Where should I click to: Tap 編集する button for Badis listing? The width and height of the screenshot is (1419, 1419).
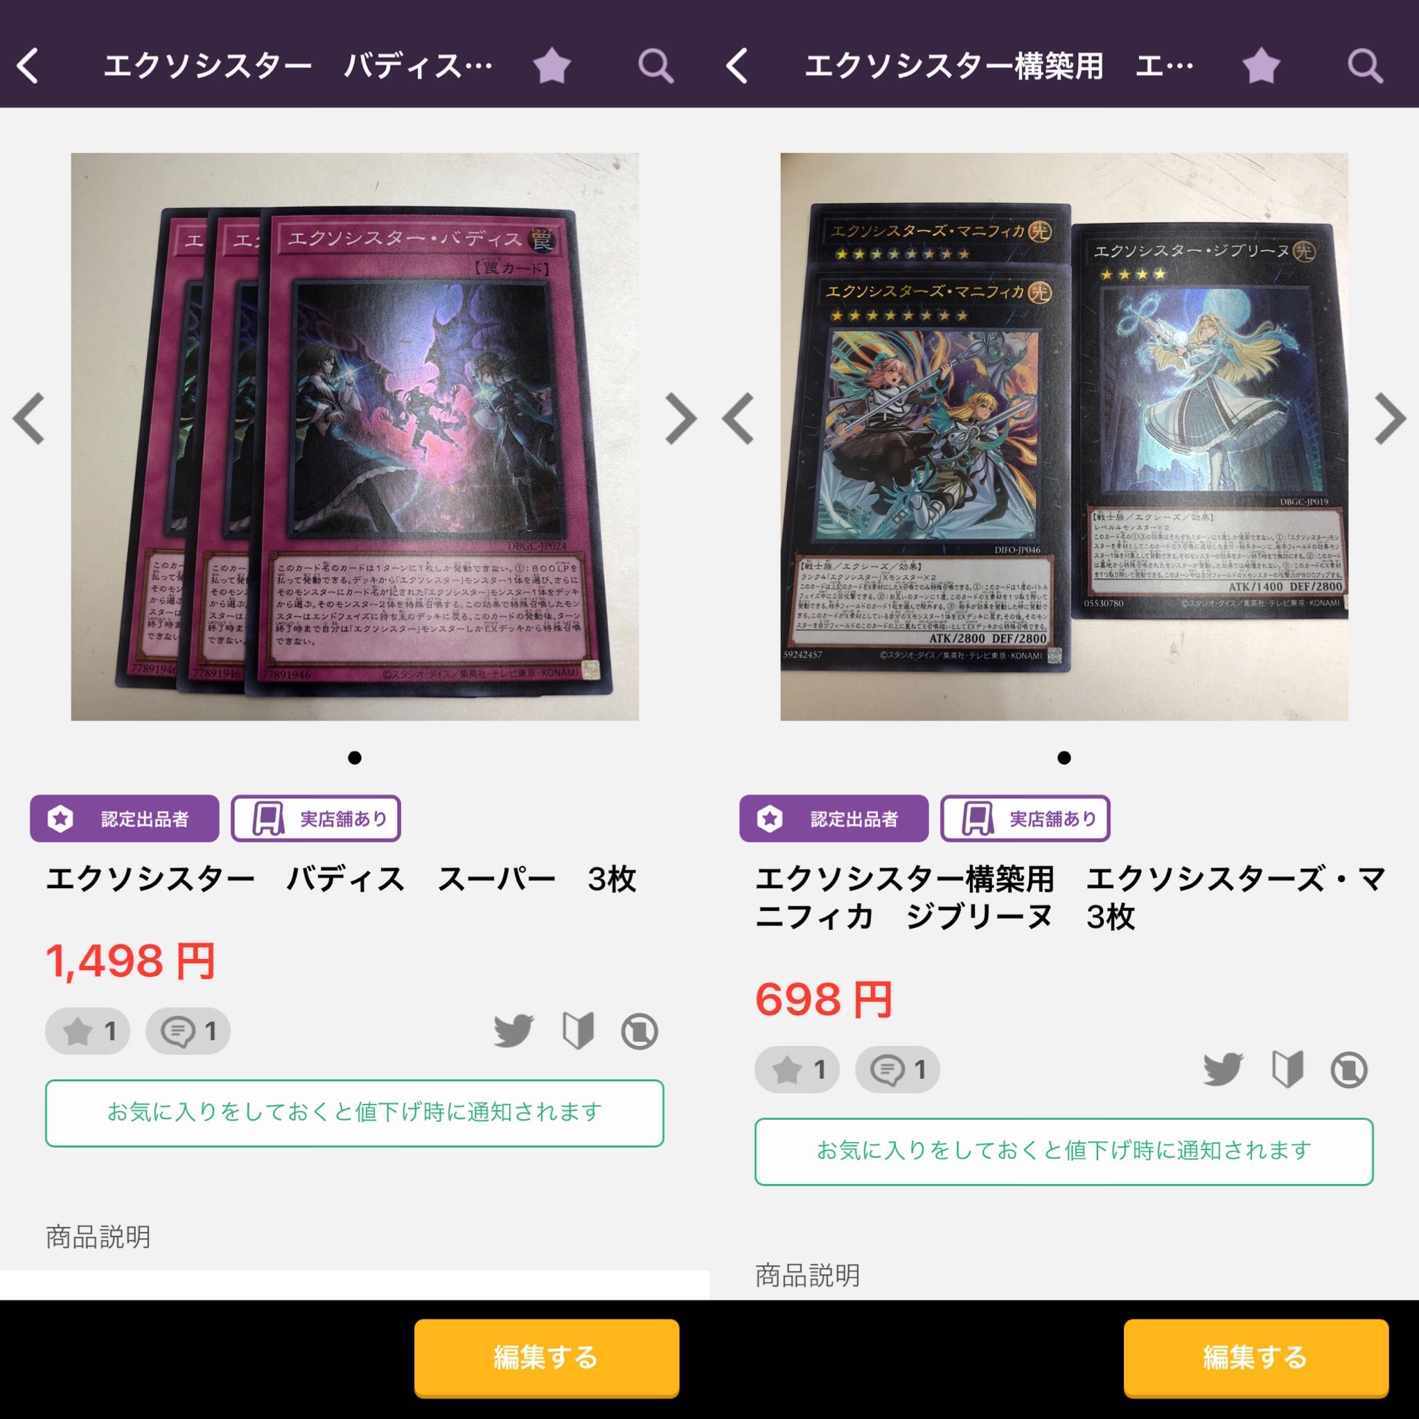[x=547, y=1357]
